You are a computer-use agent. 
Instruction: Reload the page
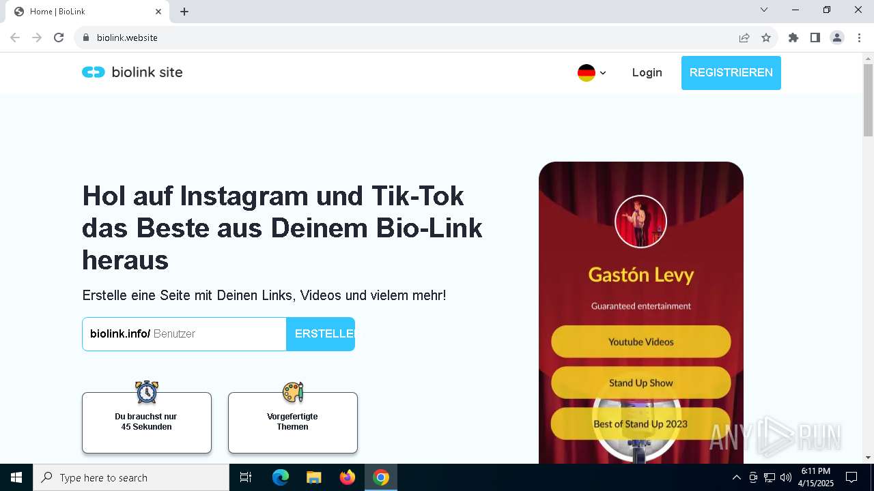(x=59, y=38)
